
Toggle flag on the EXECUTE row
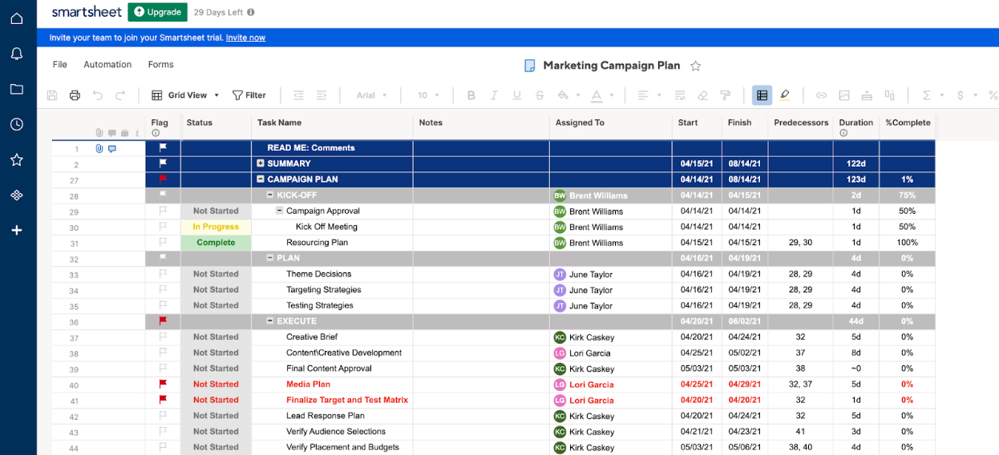coord(163,320)
